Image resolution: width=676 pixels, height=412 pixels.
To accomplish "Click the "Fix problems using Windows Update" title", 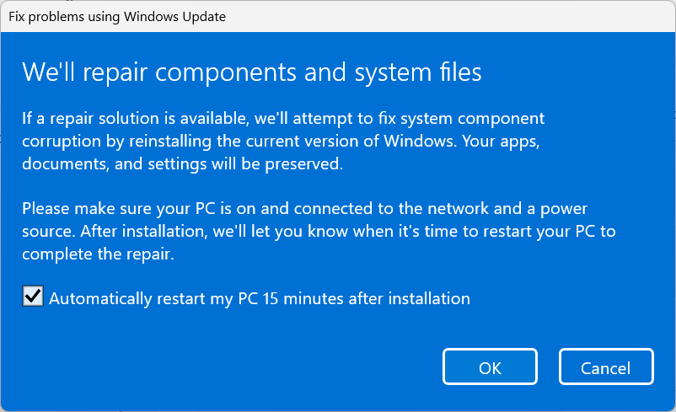I will (116, 16).
